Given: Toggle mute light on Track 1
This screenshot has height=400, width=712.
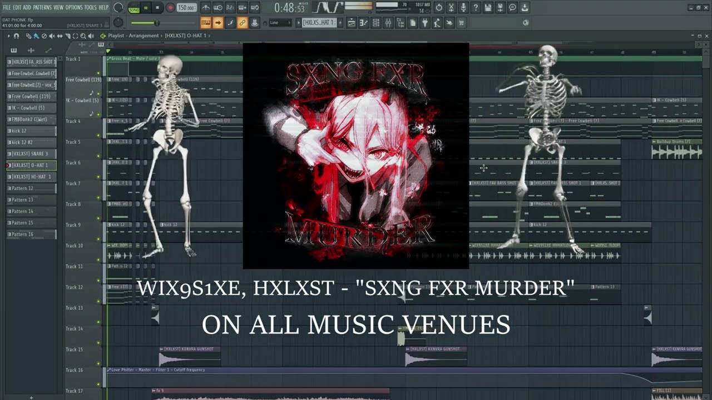Looking at the screenshot, I should pos(98,73).
